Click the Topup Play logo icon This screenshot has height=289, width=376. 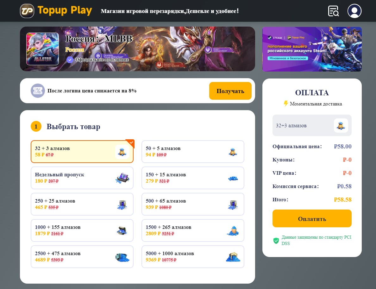coord(27,11)
